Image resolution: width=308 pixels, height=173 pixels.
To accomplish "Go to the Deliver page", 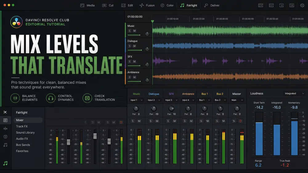I will (212, 6).
